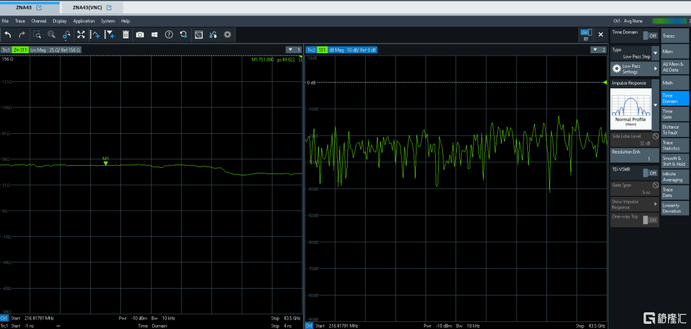691x329 pixels.
Task: Open settings with the toolbar gear icon
Action: 227,35
